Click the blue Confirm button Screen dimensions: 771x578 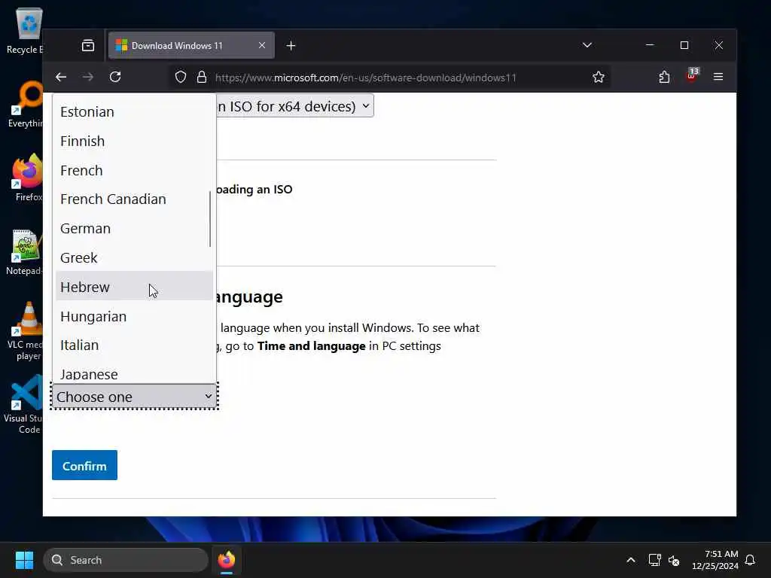[x=84, y=465]
